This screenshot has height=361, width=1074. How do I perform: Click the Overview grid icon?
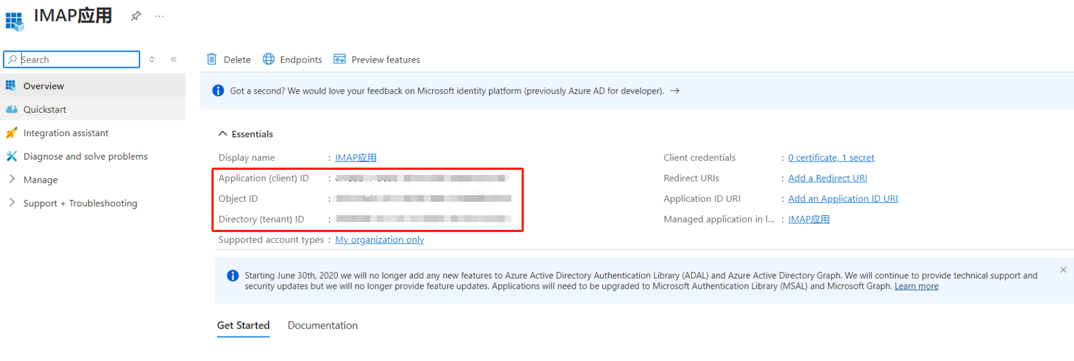[11, 85]
